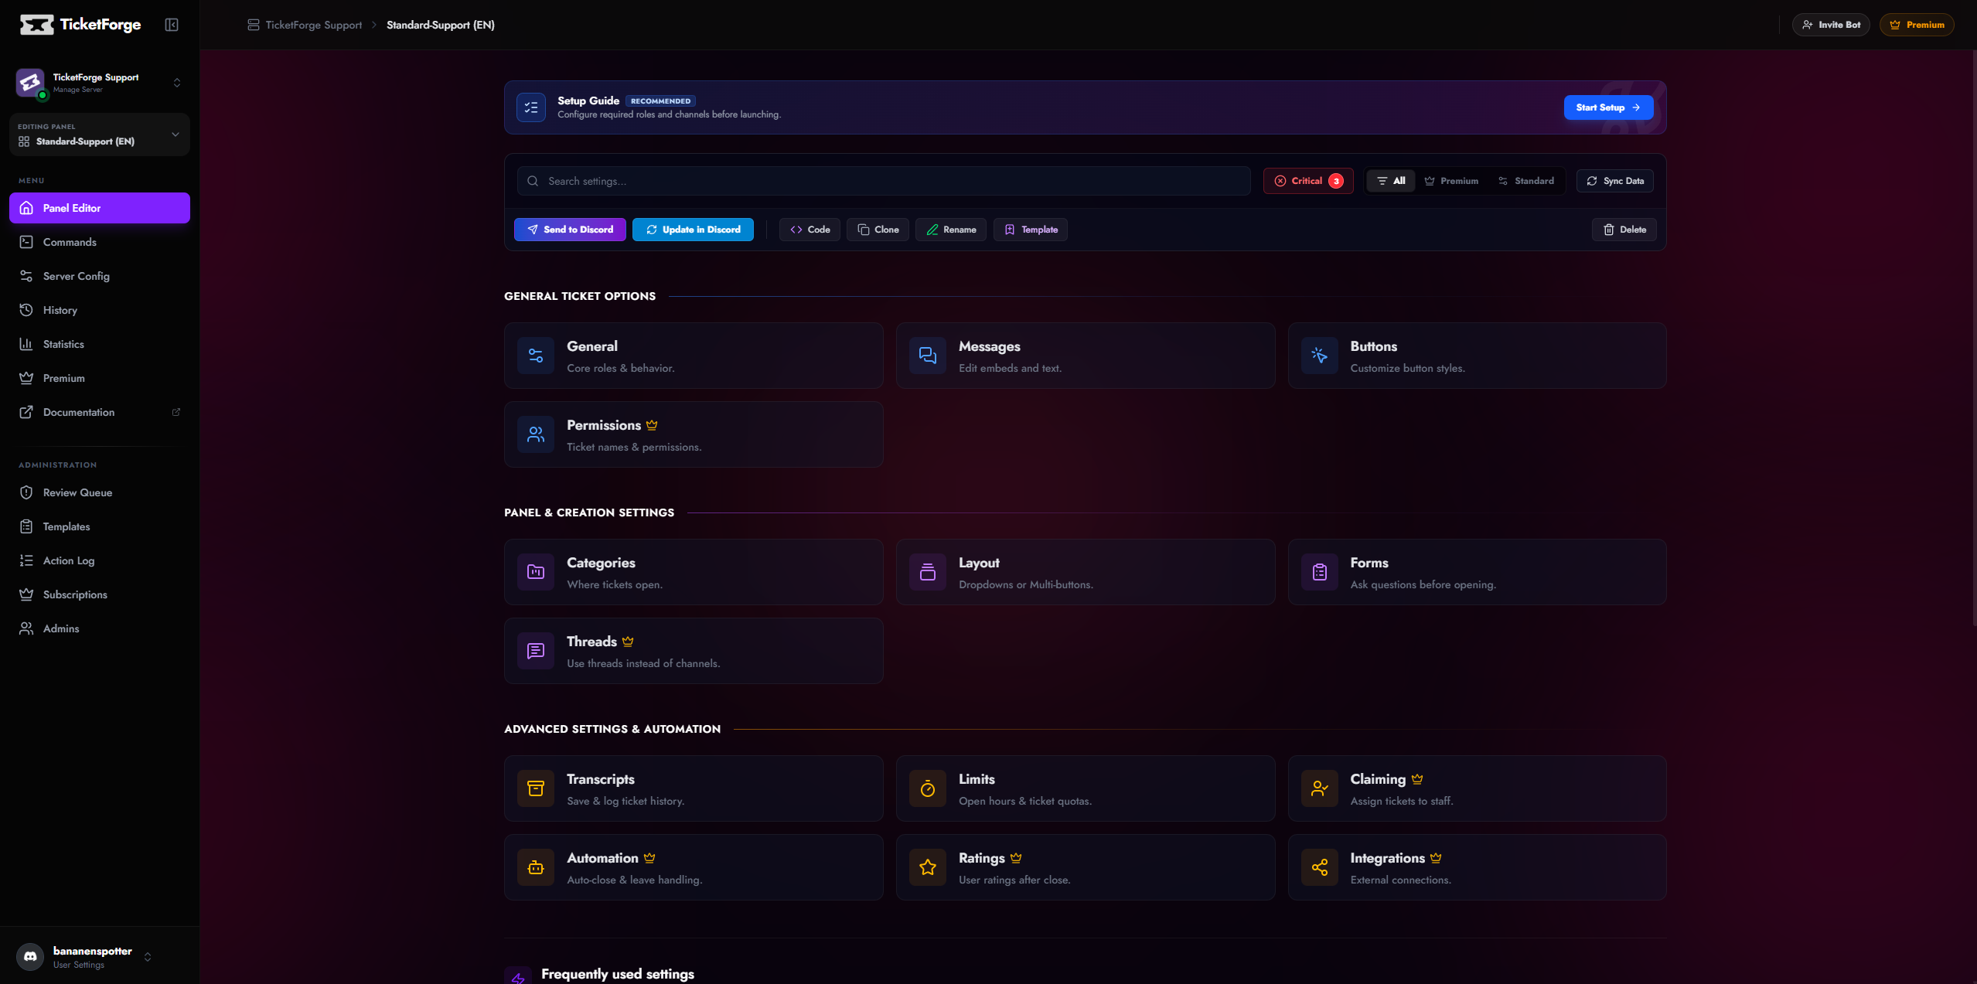Enable the Premium settings filter
The width and height of the screenshot is (1977, 984).
(x=1451, y=180)
